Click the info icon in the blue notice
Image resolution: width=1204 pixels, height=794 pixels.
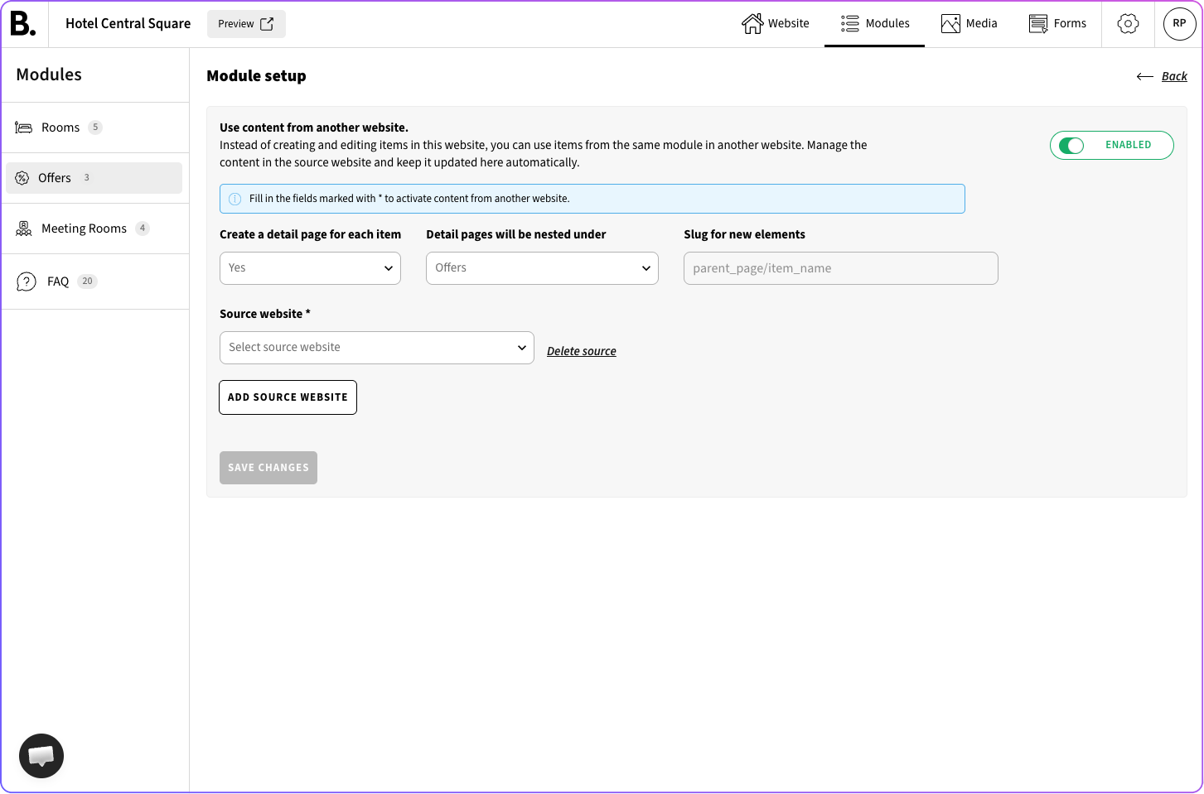coord(235,199)
